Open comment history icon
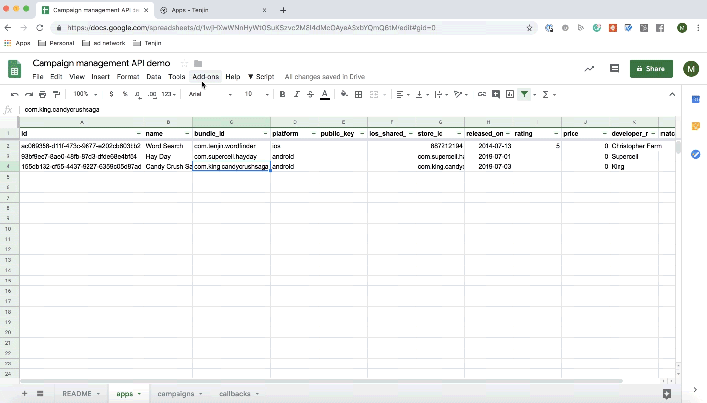This screenshot has width=707, height=403. tap(614, 69)
